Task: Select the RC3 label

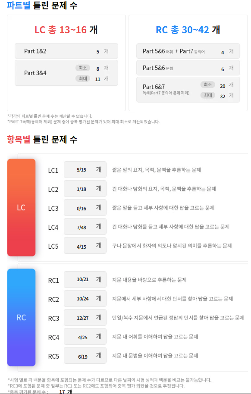Action: tap(53, 319)
